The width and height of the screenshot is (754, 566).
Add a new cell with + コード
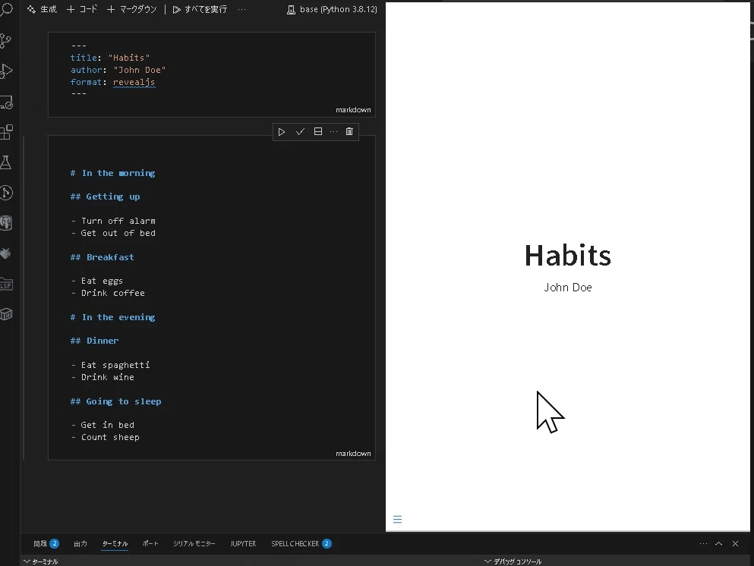[x=82, y=9]
